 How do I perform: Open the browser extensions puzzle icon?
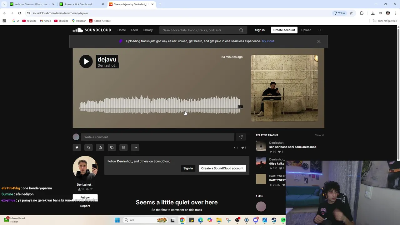tap(362, 13)
